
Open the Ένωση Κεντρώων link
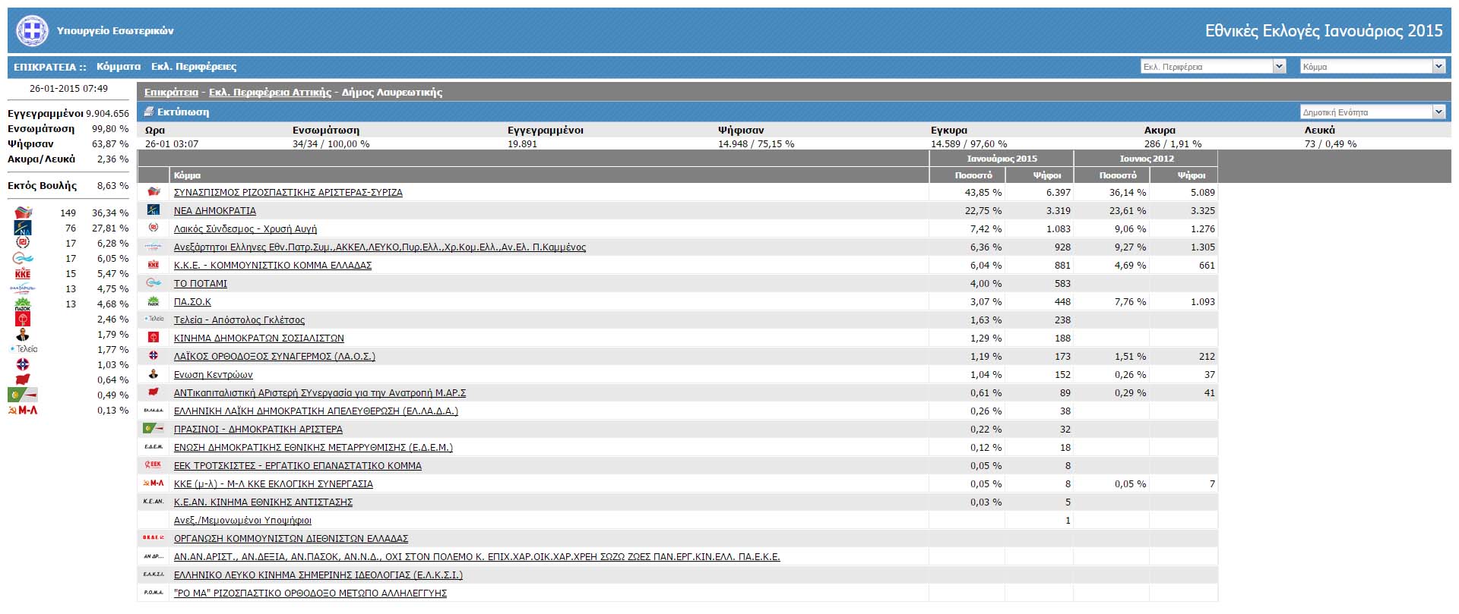[214, 375]
